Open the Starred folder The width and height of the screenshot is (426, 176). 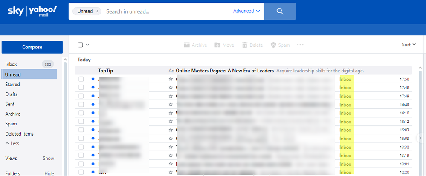tap(12, 85)
